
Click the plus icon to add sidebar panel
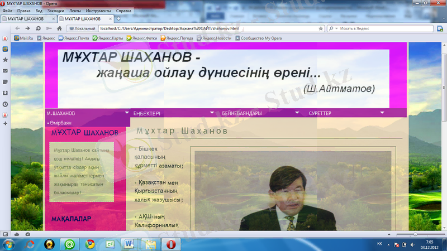[x=5, y=123]
